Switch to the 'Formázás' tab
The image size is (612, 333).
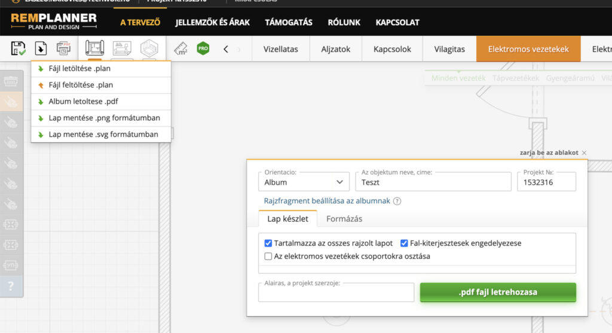pyautogui.click(x=344, y=219)
